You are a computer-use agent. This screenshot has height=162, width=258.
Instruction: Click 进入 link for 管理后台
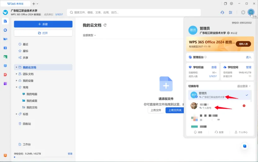(248, 57)
